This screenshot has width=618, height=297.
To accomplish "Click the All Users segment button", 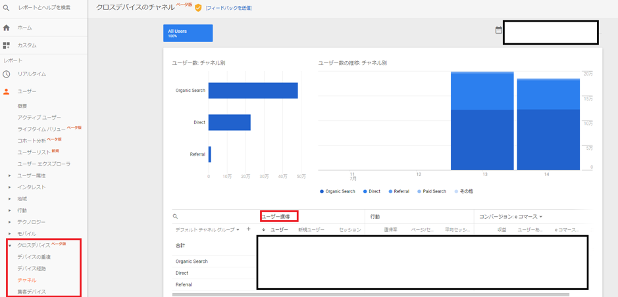I will click(x=188, y=33).
